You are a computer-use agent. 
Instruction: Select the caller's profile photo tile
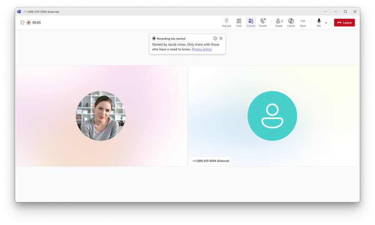point(101,116)
